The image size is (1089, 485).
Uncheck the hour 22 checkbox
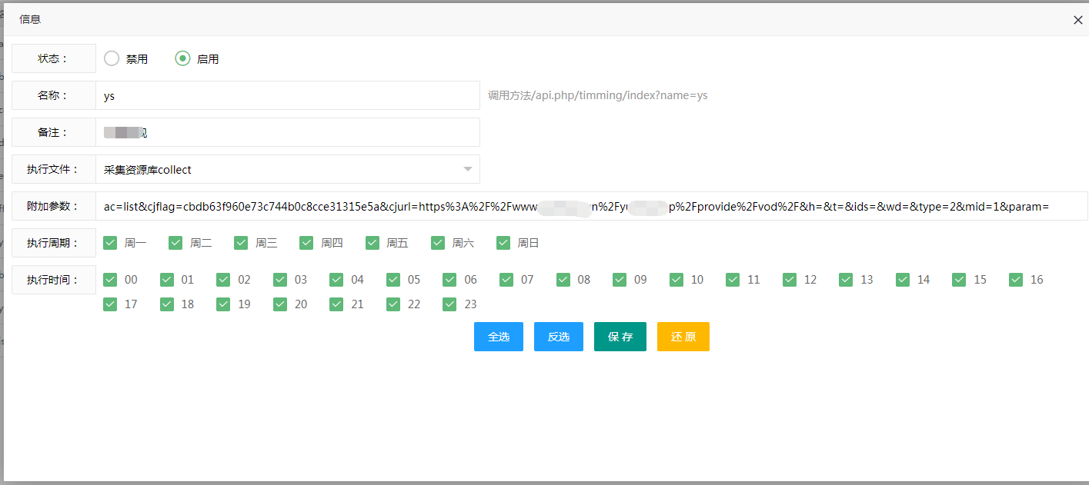[393, 304]
